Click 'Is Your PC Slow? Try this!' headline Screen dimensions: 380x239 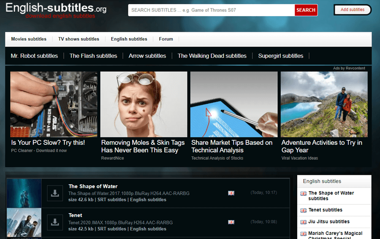click(48, 143)
